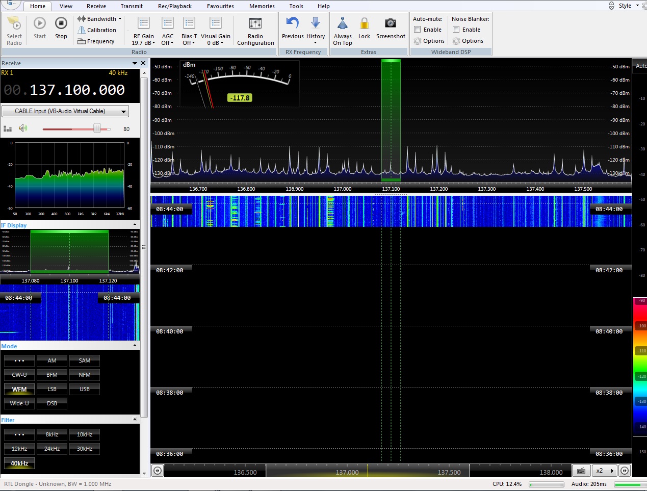Screen dimensions: 647x491
Task: Go to Previous RX frequency
Action: pos(292,24)
